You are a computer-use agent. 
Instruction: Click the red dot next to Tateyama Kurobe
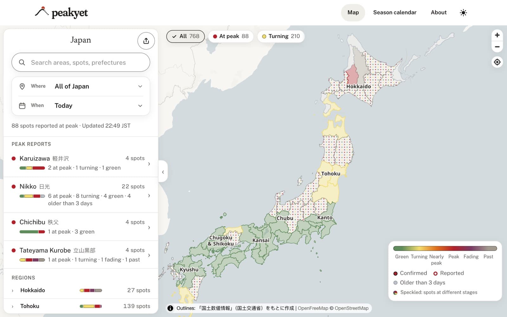14,250
